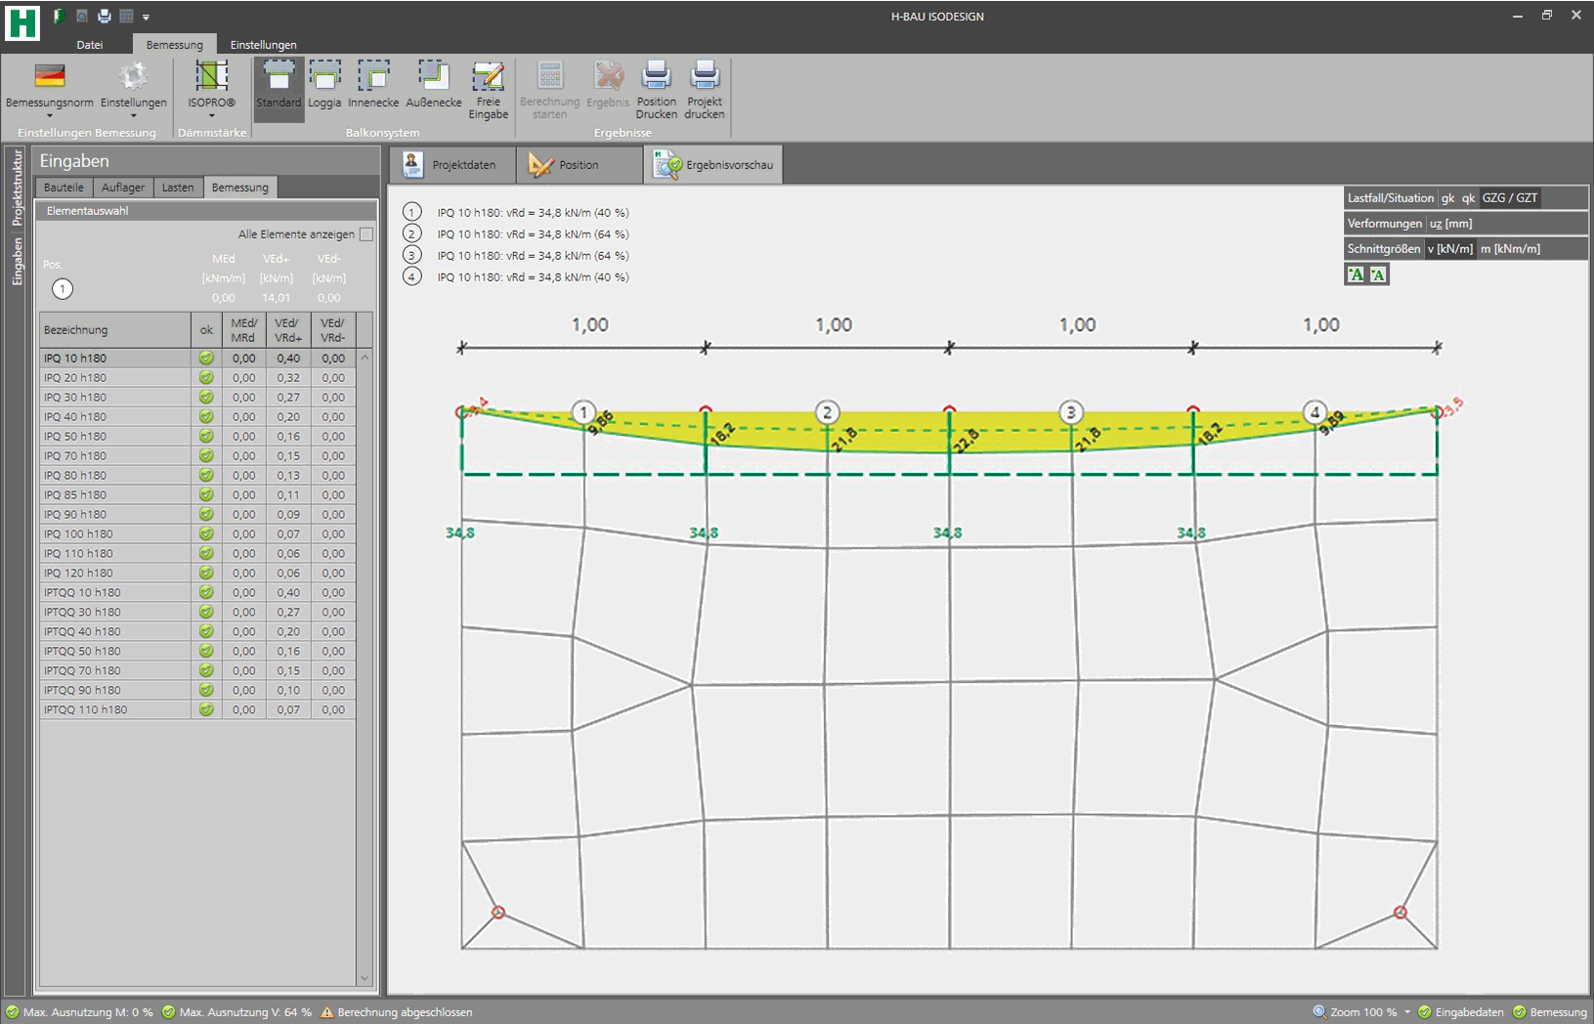Click the print preview magnifier icon in title bar

(x=82, y=16)
